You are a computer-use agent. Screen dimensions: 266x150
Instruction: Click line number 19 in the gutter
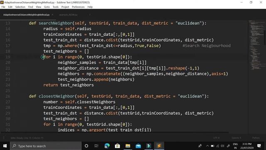[8, 57]
